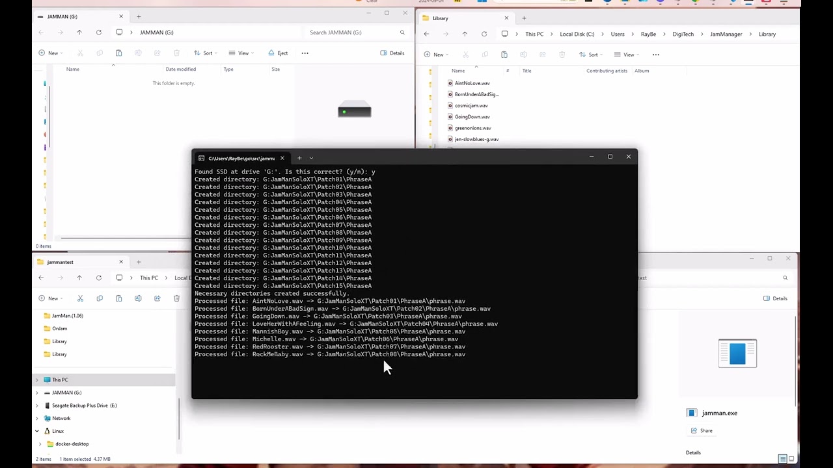
Task: Click the Delete icon in the jammantest toolbar
Action: 176,298
